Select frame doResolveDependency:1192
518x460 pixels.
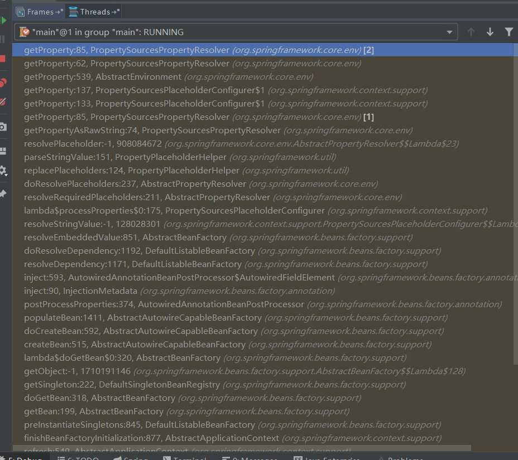click(x=263, y=251)
